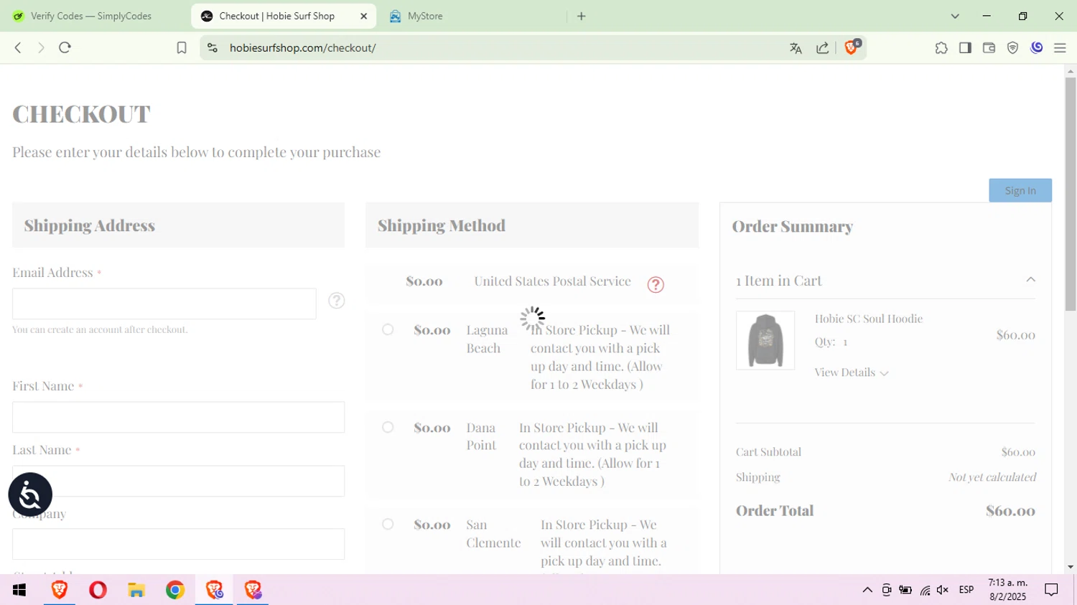Screen dimensions: 1077x605
Task: Expand View Details for the hoodie
Action: point(852,372)
